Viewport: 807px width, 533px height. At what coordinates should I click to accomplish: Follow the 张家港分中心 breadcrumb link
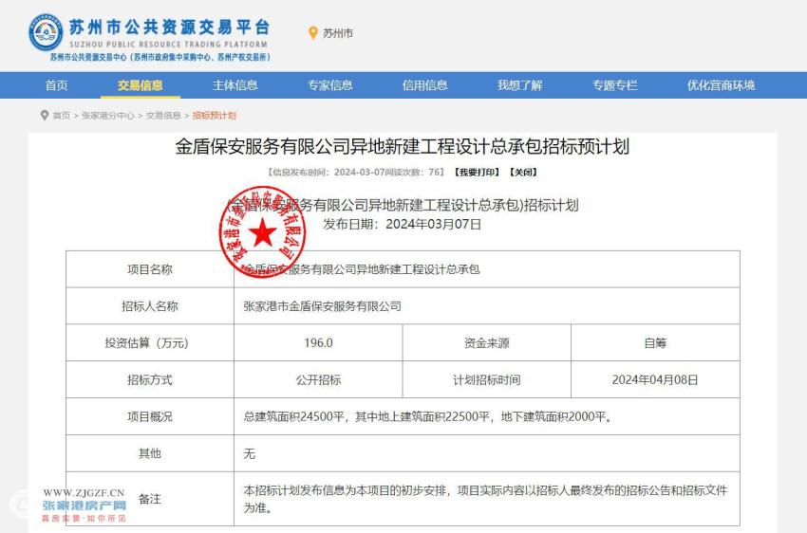click(x=107, y=116)
